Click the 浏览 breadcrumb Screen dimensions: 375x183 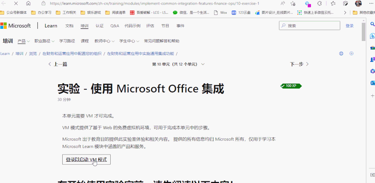(x=33, y=53)
